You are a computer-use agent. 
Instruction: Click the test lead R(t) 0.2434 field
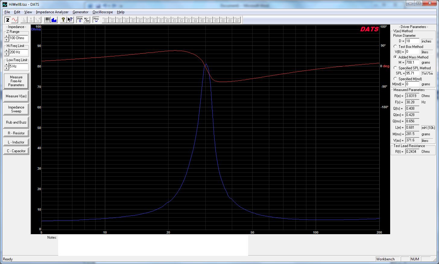(x=412, y=151)
